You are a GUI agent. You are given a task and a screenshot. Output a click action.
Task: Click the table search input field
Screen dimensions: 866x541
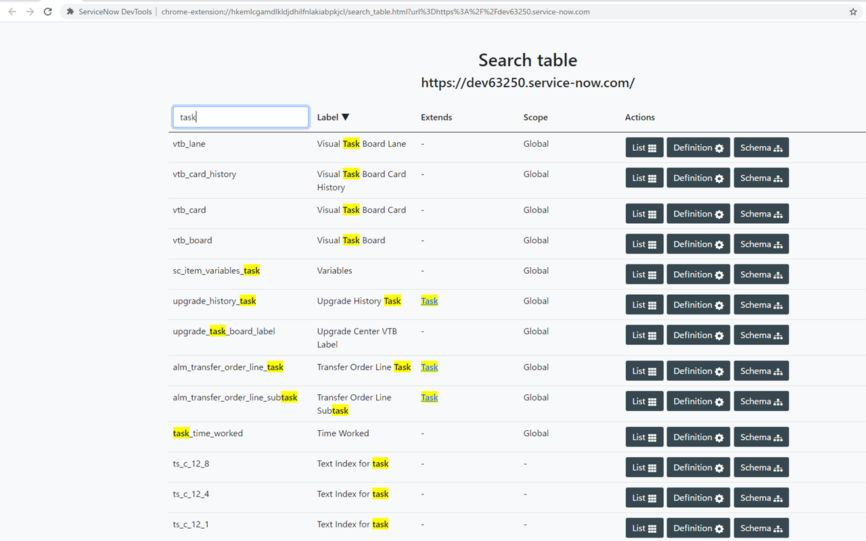(x=241, y=117)
